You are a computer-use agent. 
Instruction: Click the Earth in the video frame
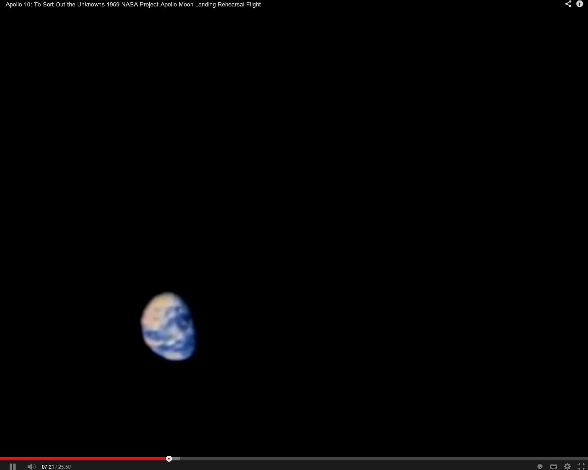pos(168,326)
